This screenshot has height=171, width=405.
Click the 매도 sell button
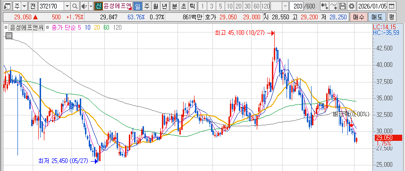coord(377,17)
